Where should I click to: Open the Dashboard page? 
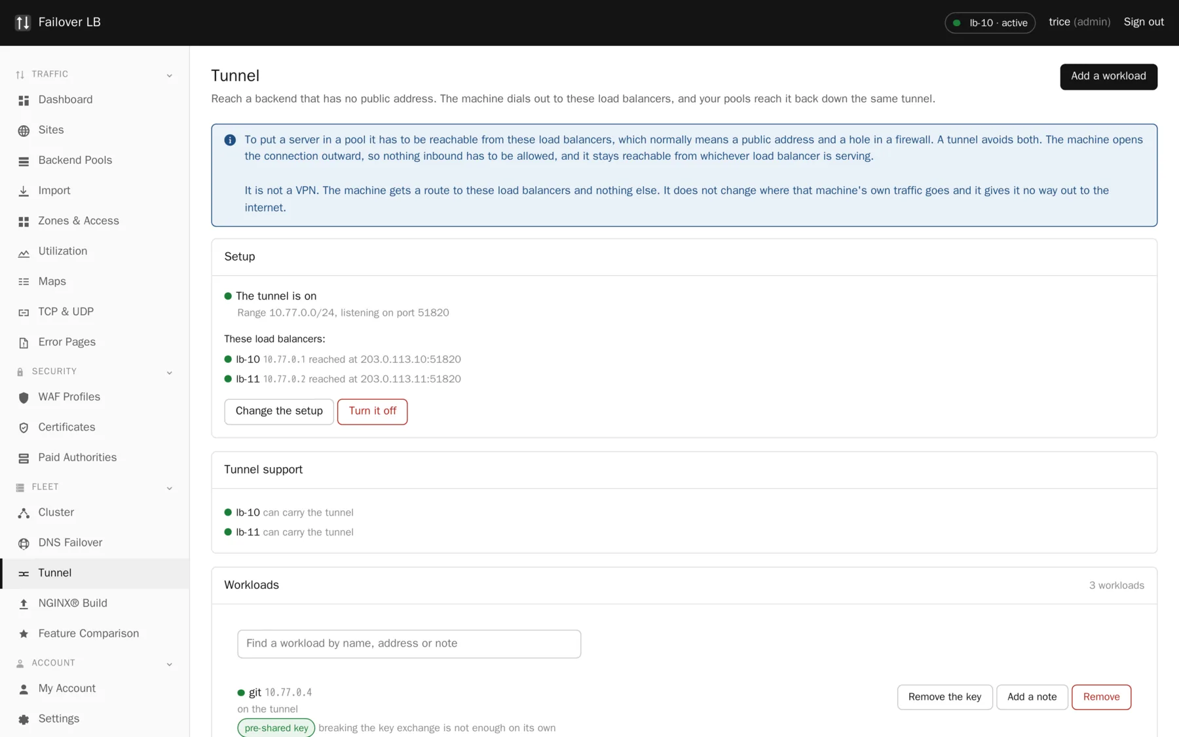coord(94,100)
